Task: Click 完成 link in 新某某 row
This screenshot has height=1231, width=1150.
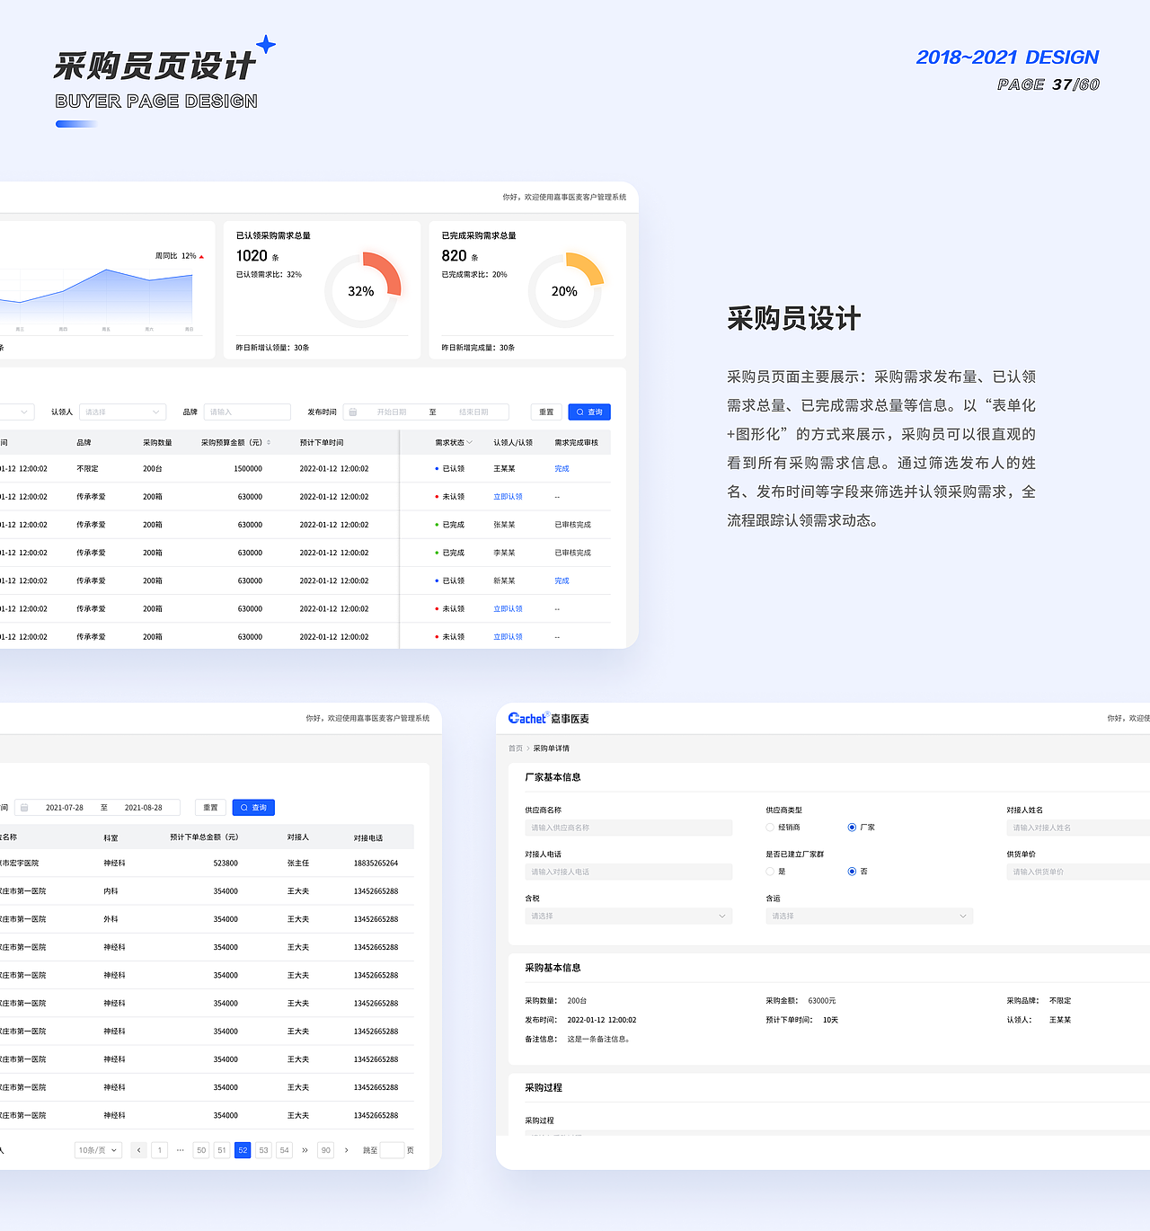Action: [562, 581]
